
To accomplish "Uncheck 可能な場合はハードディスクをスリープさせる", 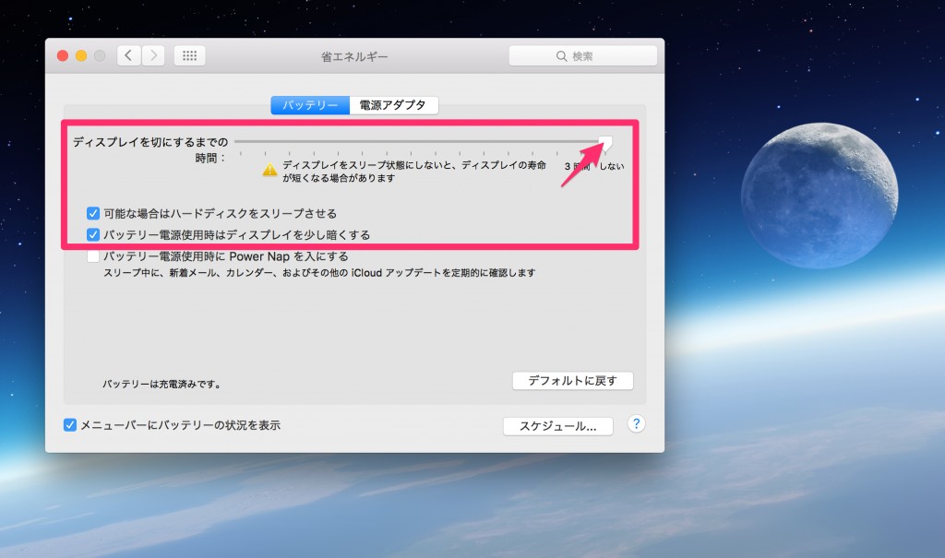I will 93,214.
